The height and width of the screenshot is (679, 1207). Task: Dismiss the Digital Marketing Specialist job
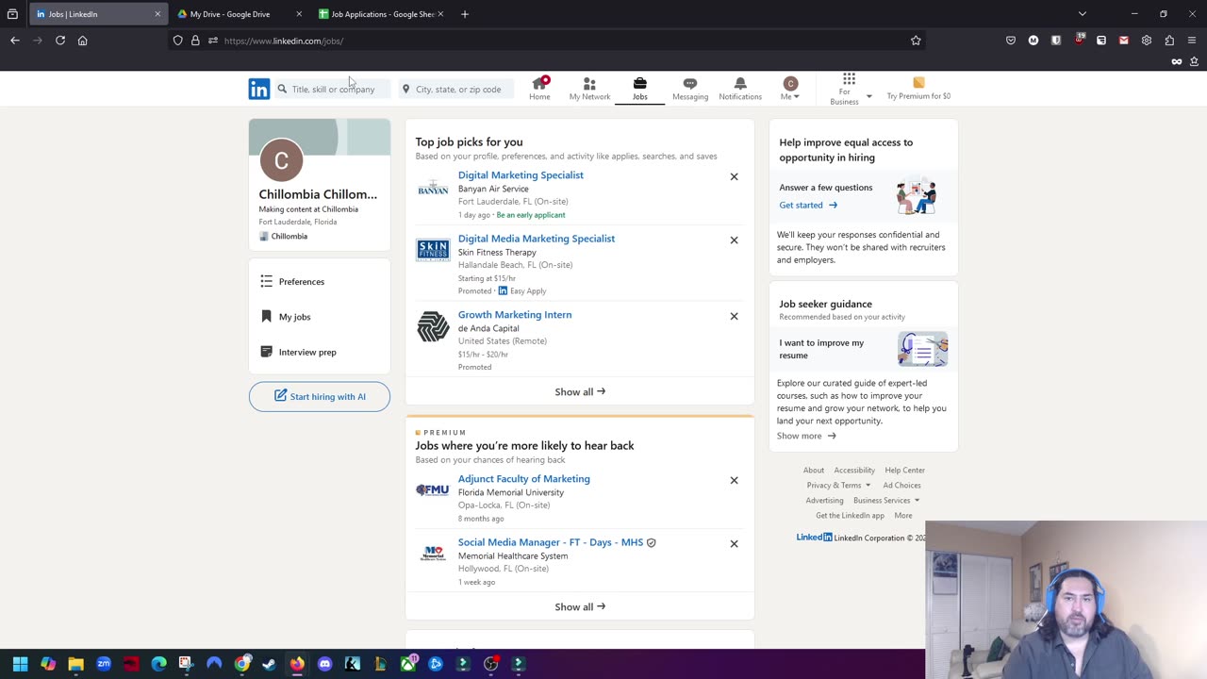tap(734, 176)
